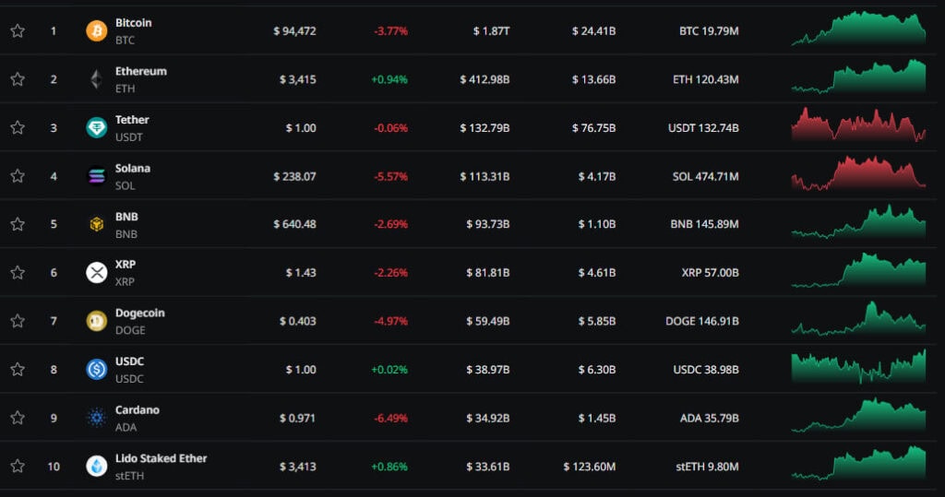Open the Ethereum coin page link

(140, 71)
